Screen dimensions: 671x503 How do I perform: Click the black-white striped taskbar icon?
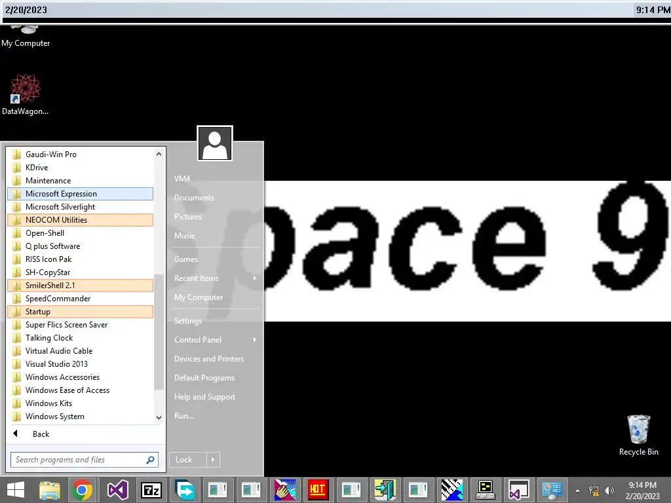coord(452,490)
